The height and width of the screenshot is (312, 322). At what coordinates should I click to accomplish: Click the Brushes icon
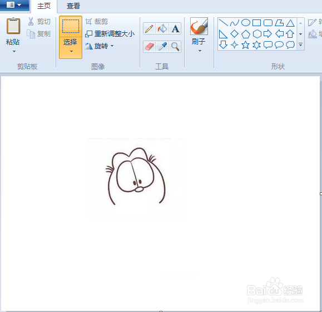click(199, 26)
